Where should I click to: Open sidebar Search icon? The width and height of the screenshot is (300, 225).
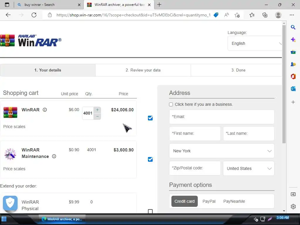293,27
